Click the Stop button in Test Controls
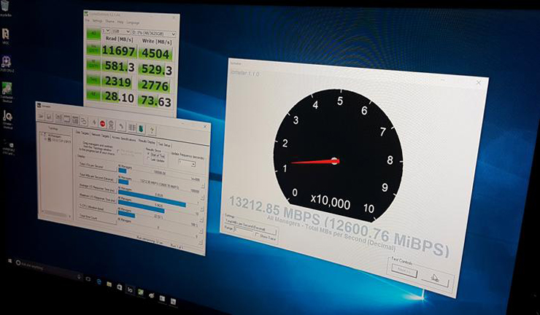 click(436, 279)
